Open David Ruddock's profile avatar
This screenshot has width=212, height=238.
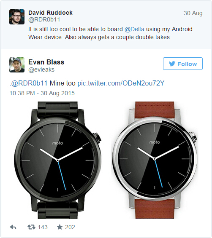[x=17, y=17]
